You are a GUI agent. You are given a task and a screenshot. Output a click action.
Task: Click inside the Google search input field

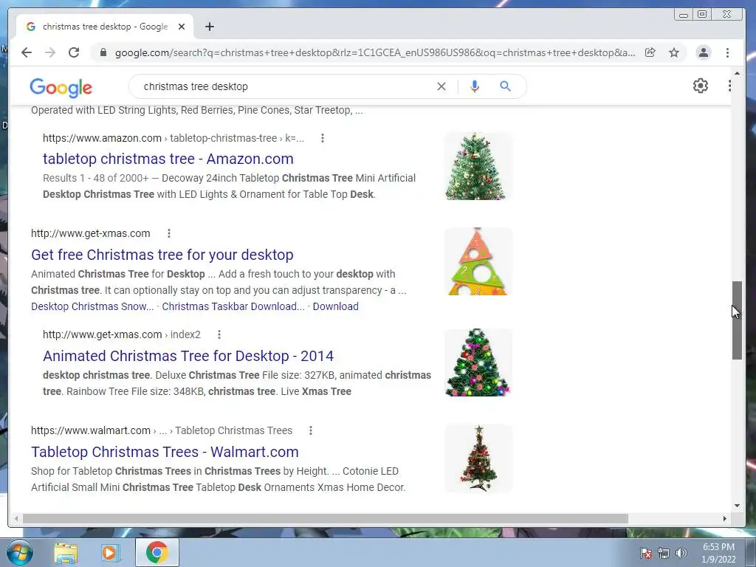[x=284, y=86]
